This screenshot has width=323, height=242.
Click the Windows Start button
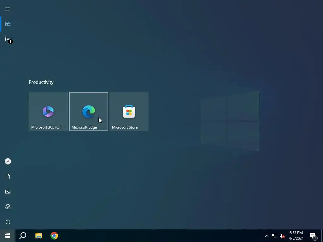(x=8, y=236)
